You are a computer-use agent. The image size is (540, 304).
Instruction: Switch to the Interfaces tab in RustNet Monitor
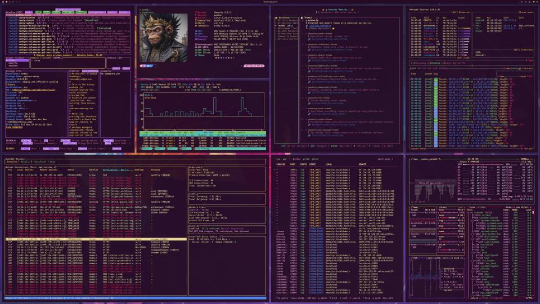pyautogui.click(x=40, y=162)
